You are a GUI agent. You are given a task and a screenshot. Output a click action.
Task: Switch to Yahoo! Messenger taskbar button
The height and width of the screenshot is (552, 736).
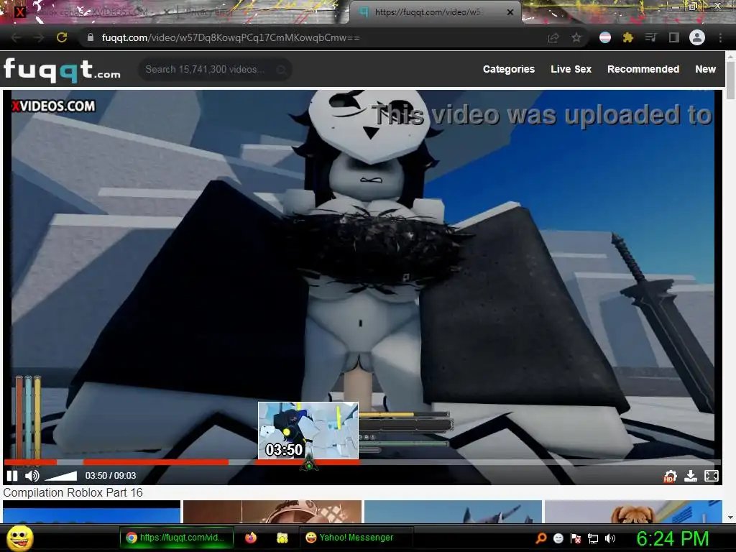[356, 538]
